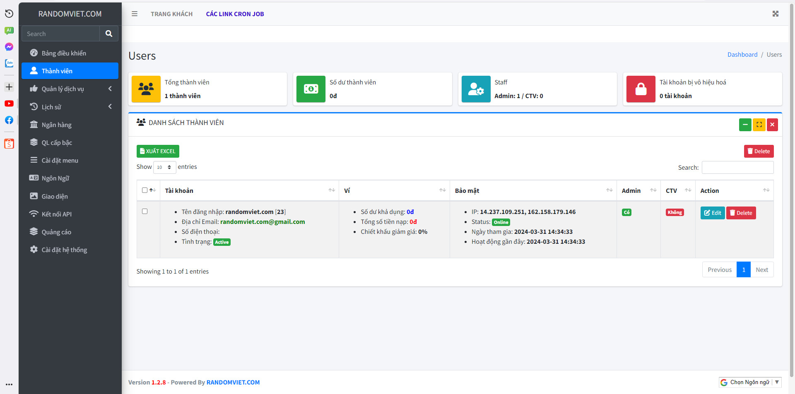Focus the sidebar Search field
This screenshot has width=795, height=394.
tap(60, 34)
